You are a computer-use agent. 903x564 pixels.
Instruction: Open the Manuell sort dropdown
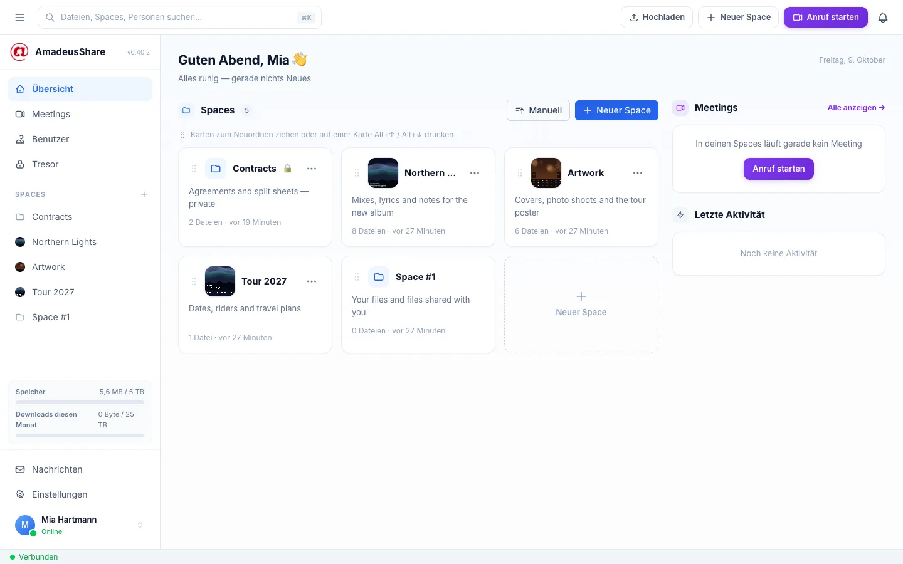(538, 110)
